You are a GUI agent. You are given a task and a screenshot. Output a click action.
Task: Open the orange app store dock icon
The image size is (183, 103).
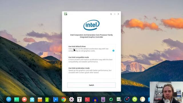click(x=40, y=100)
